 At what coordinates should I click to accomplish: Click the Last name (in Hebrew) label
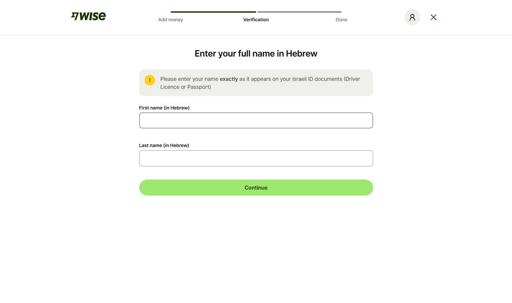pyautogui.click(x=164, y=145)
